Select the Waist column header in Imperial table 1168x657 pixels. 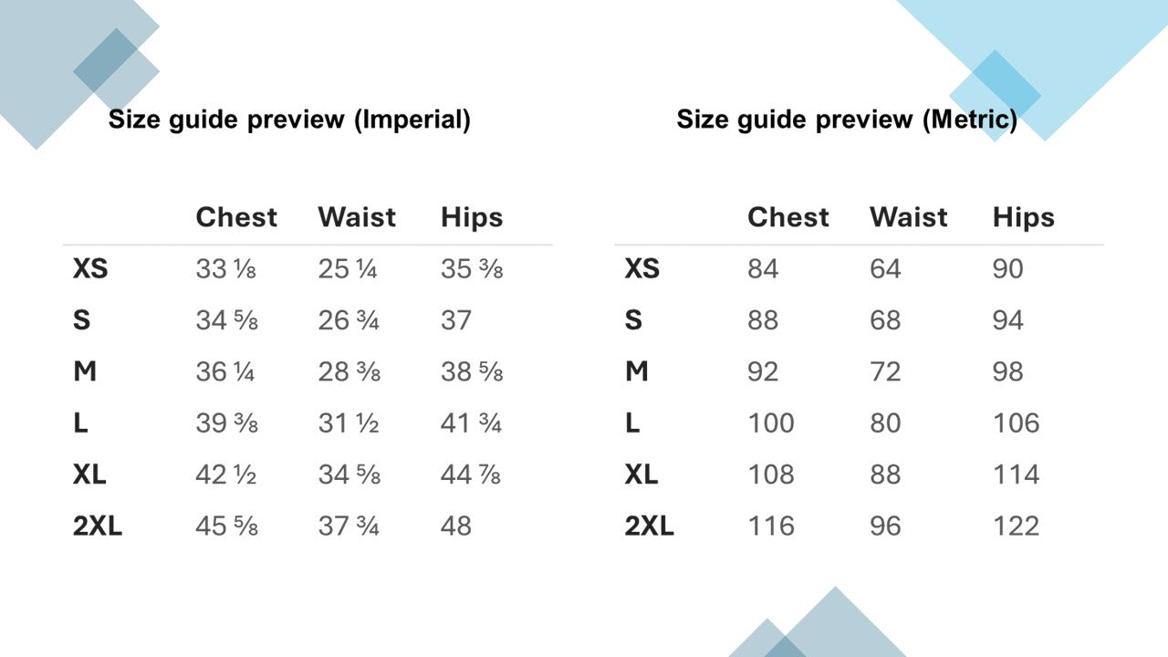[357, 217]
